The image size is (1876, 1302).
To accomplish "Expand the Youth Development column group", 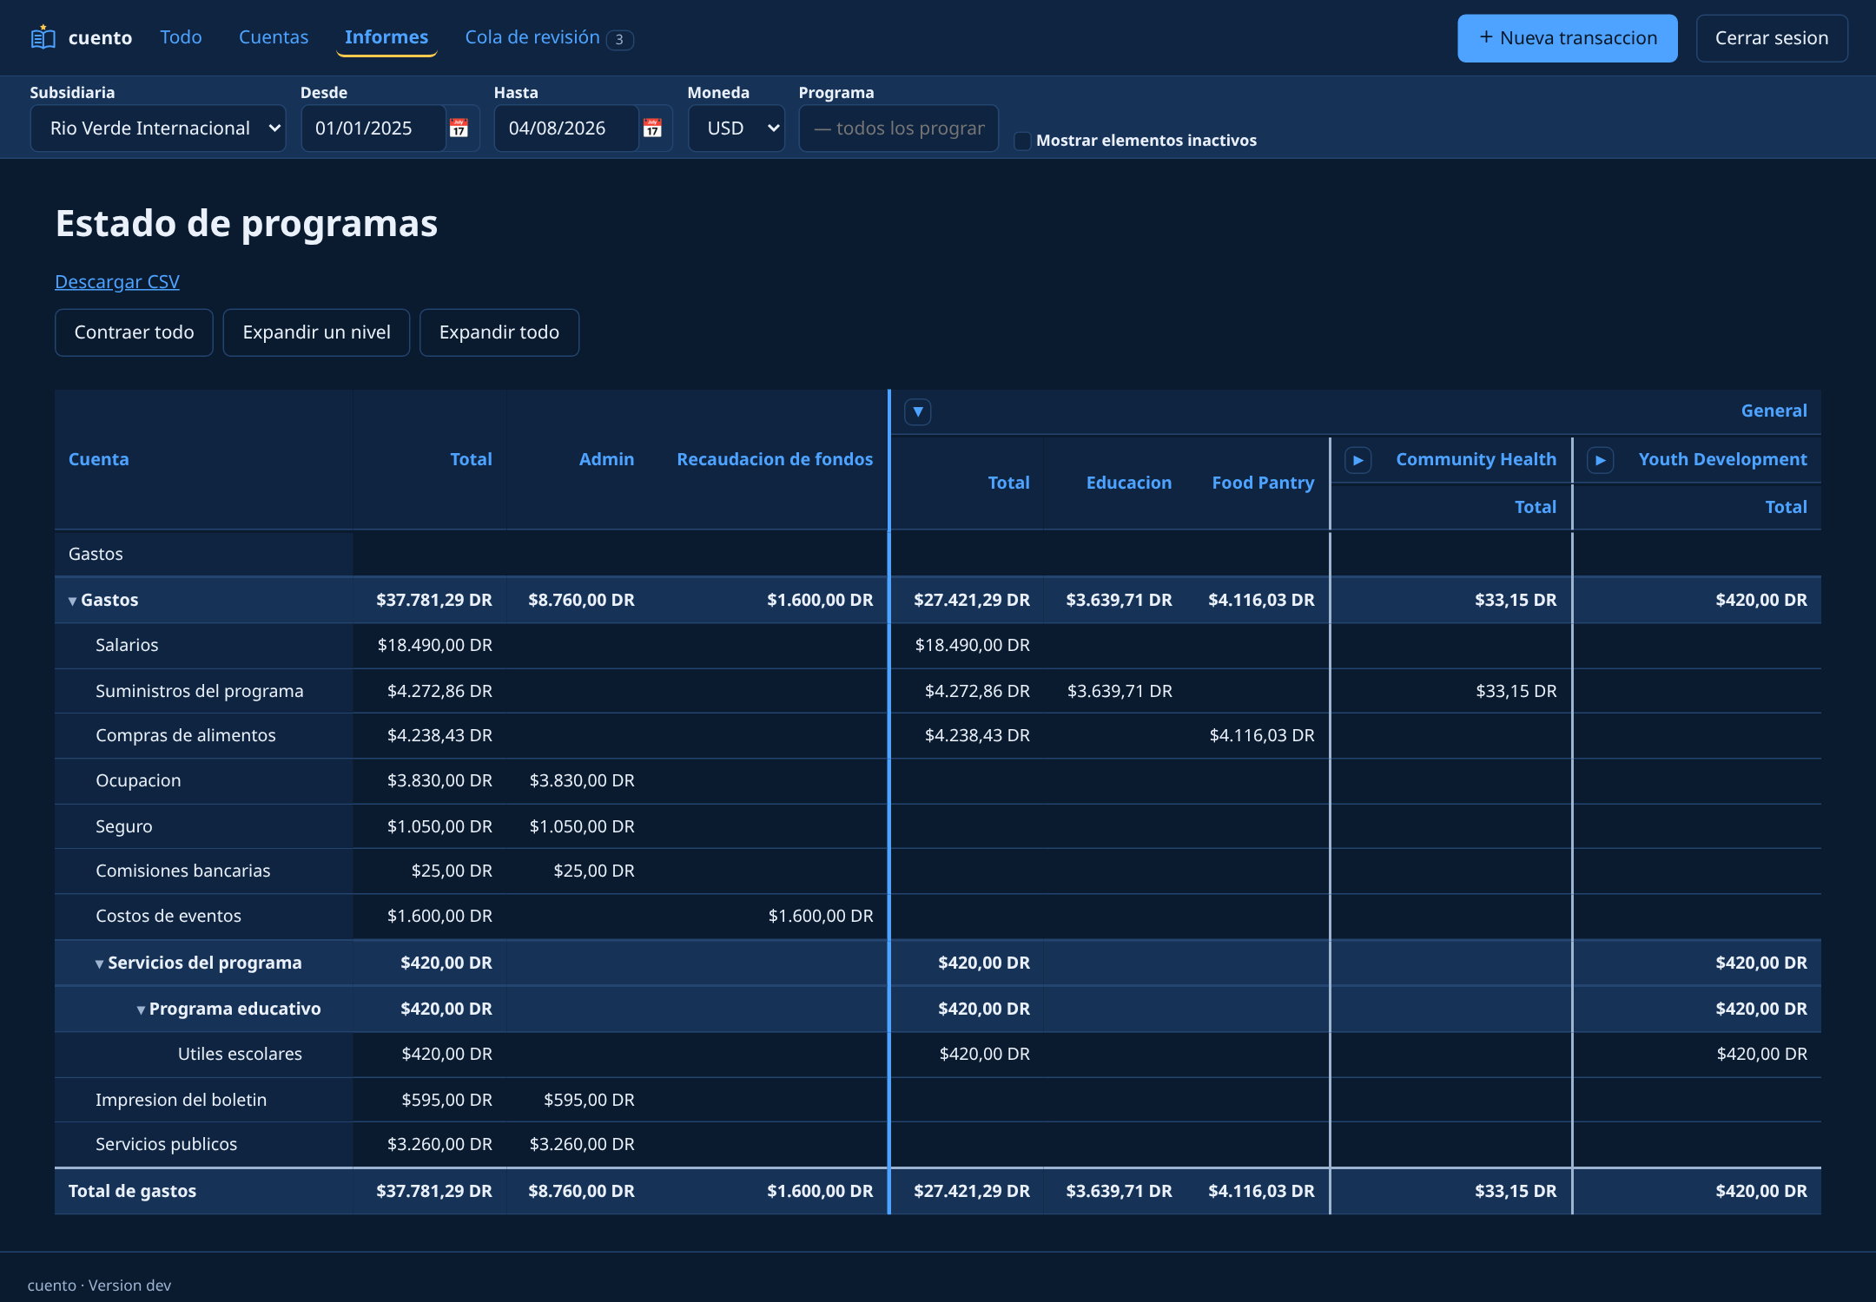I will tap(1601, 460).
